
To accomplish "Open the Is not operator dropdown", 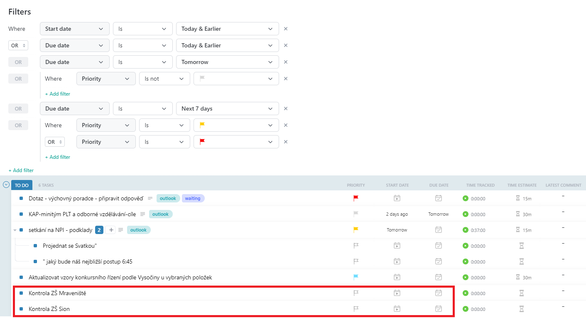I will coord(164,79).
